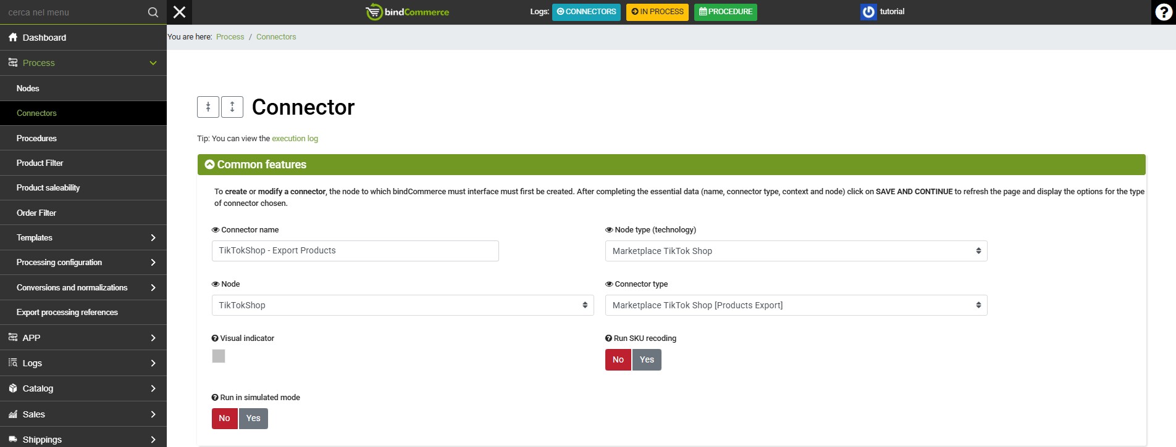
Task: Click the Visual indicator gray color swatch
Action: point(219,356)
